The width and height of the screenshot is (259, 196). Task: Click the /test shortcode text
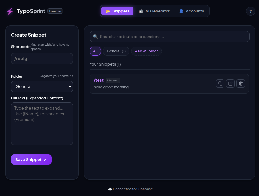(x=99, y=80)
